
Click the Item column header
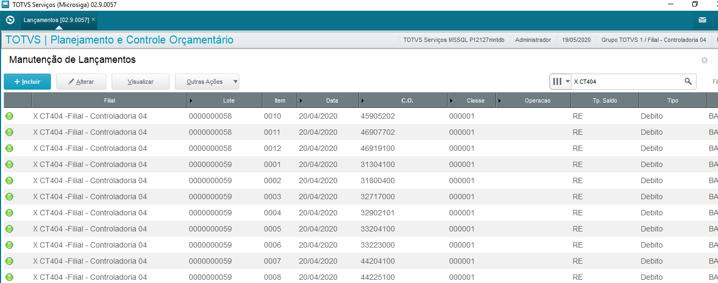pyautogui.click(x=280, y=100)
